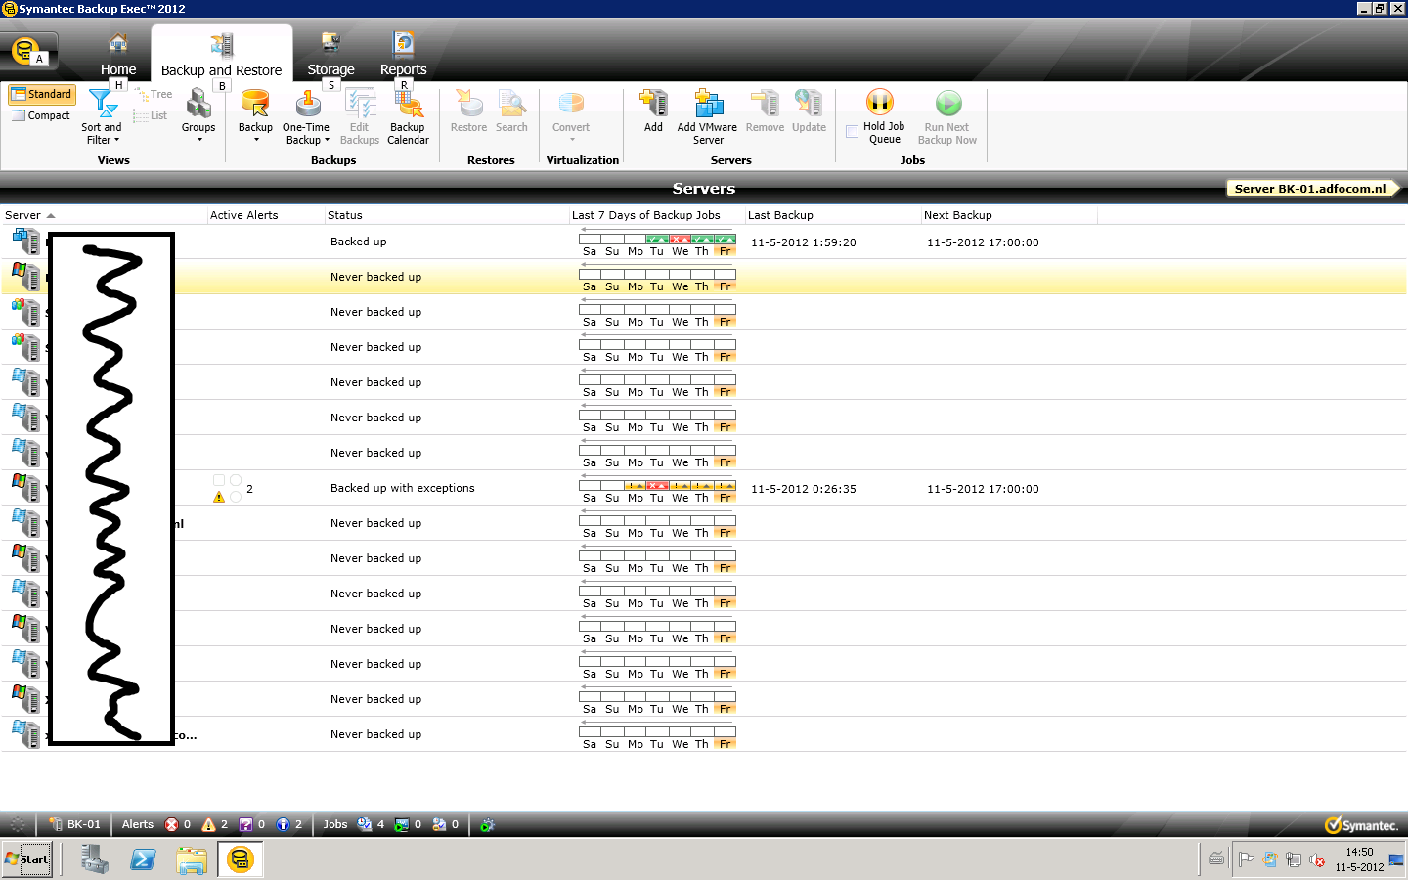Click the scheduled jobs icon showing 4
Image resolution: width=1408 pixels, height=880 pixels.
point(365,824)
